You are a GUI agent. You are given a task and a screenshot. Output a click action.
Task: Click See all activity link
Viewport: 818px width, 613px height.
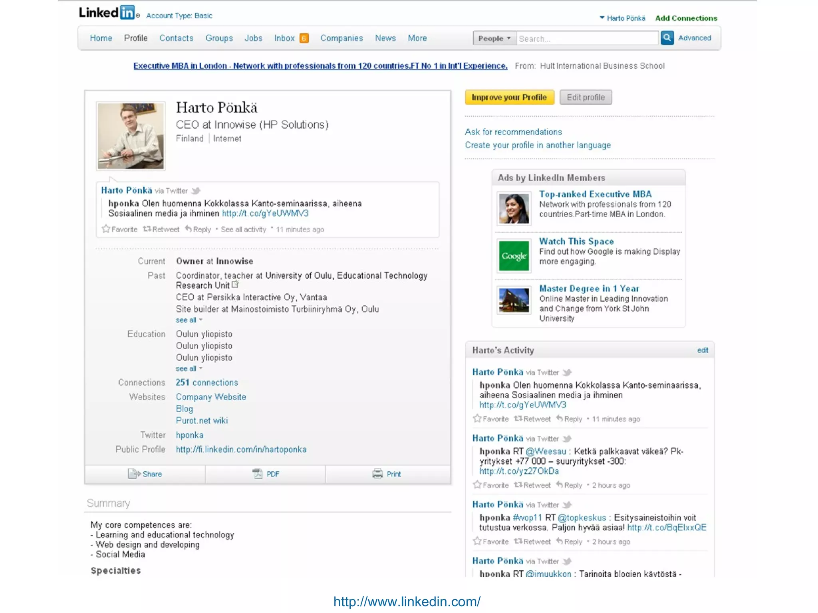pos(243,229)
